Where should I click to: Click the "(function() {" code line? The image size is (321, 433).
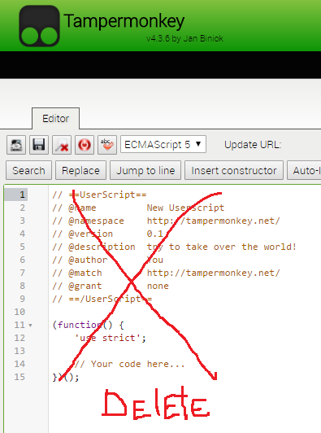click(x=89, y=325)
